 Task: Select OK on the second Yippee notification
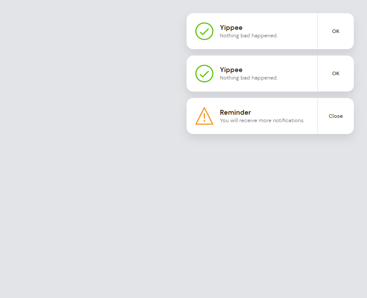(336, 73)
